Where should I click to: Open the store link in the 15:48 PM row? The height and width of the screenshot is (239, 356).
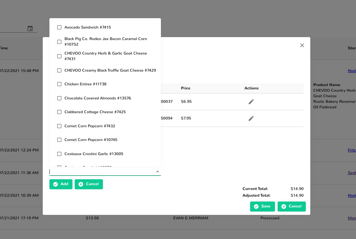tap(352, 71)
